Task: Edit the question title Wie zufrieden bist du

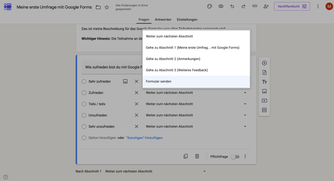Action: (112, 67)
